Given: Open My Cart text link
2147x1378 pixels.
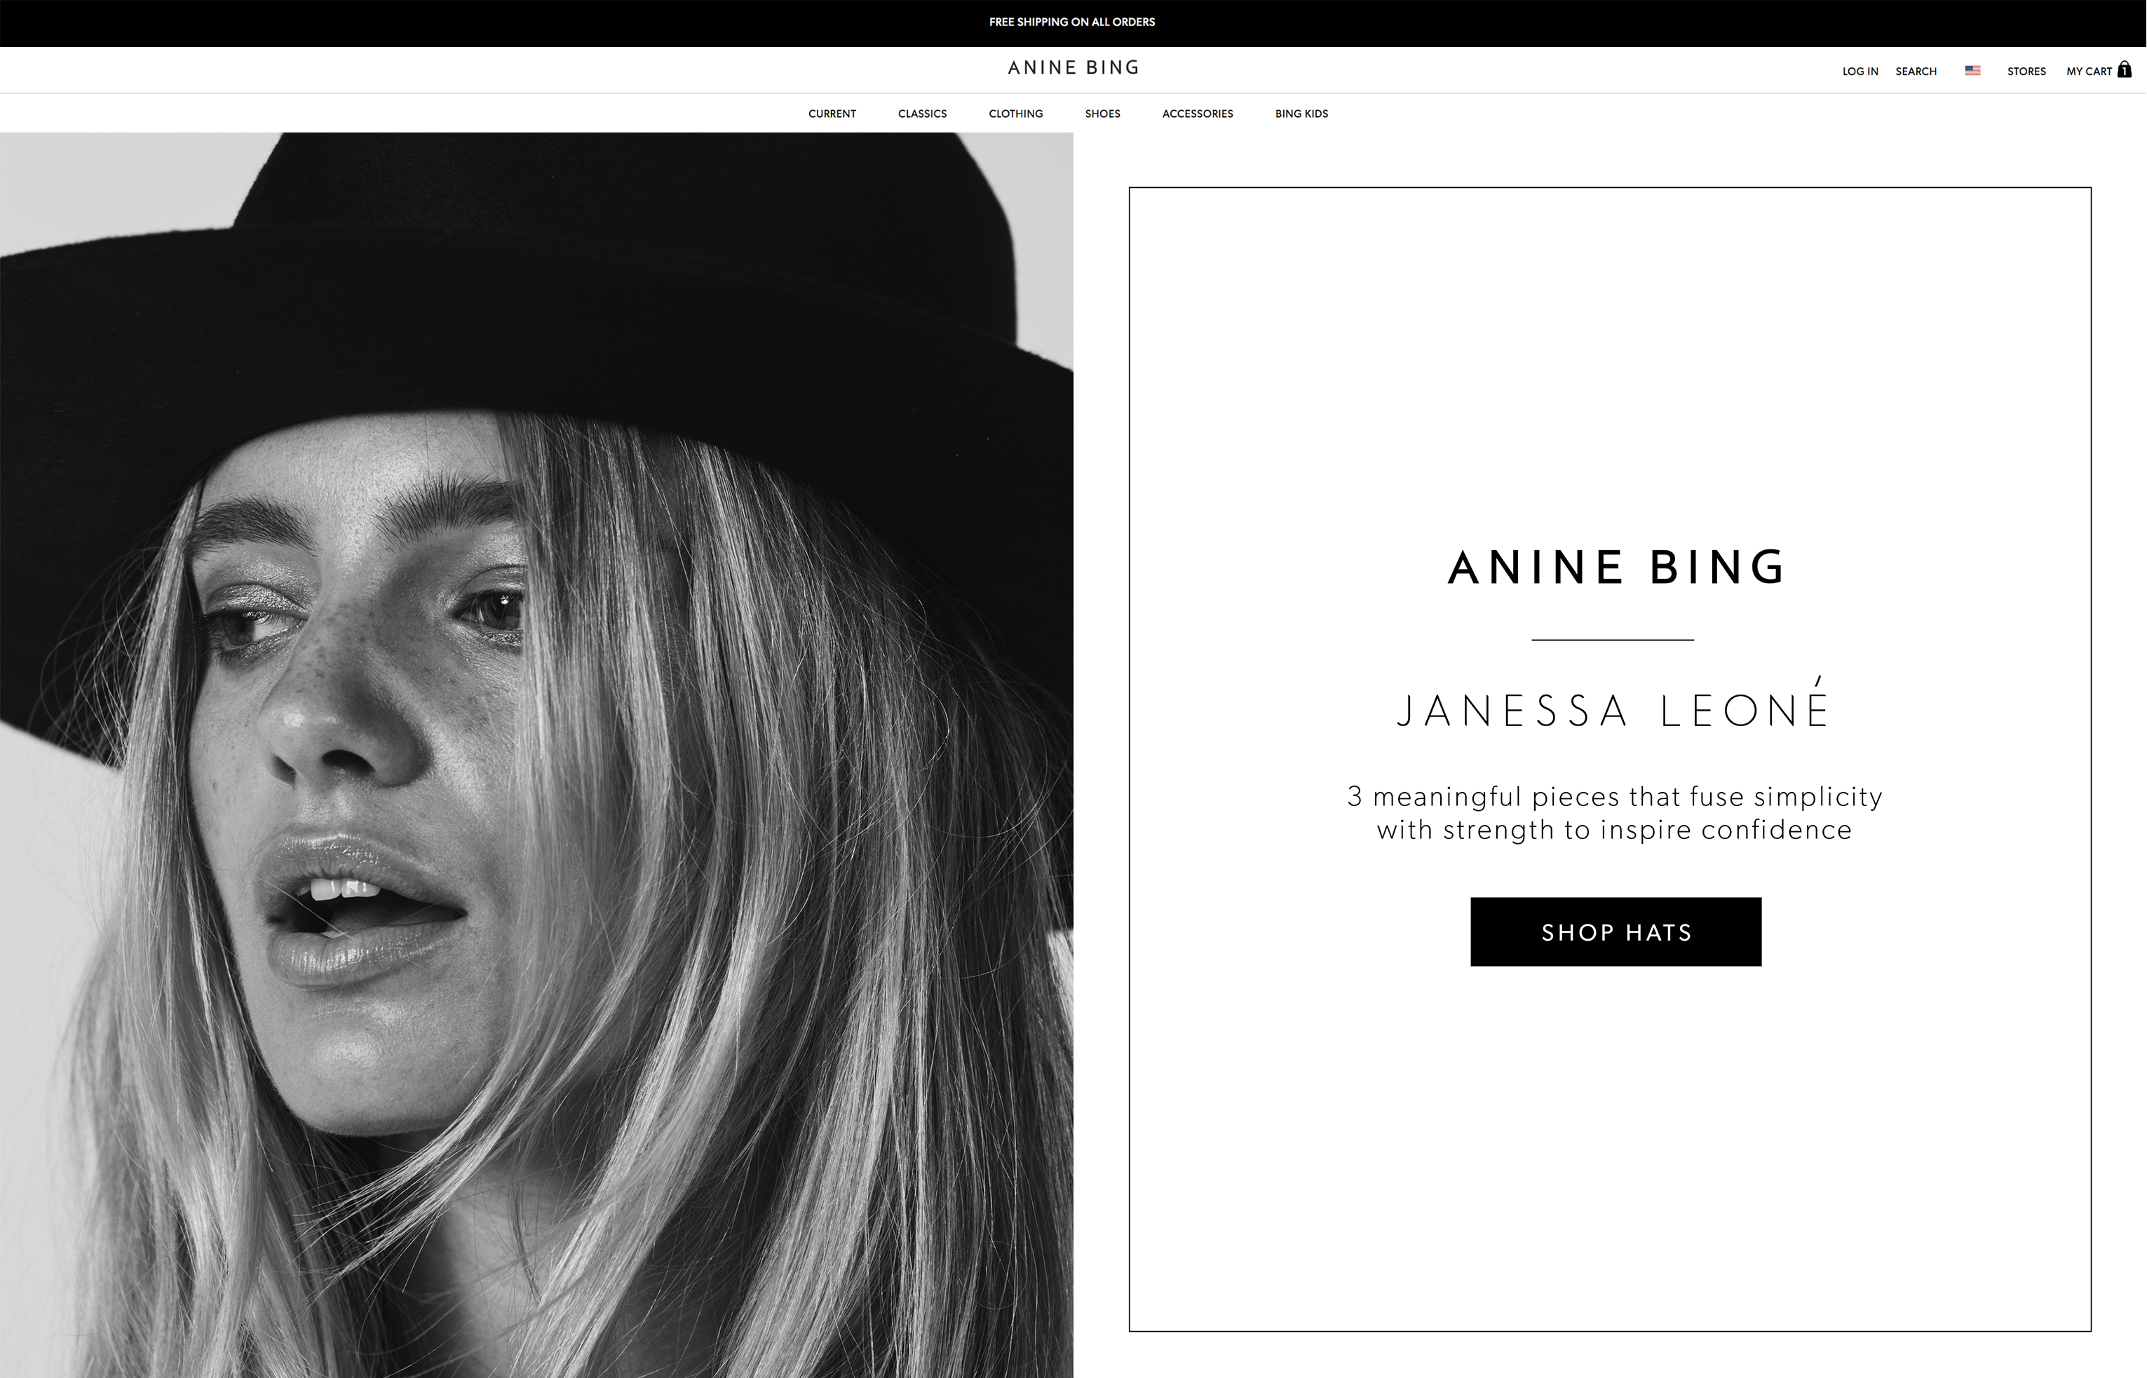Looking at the screenshot, I should pyautogui.click(x=2088, y=71).
